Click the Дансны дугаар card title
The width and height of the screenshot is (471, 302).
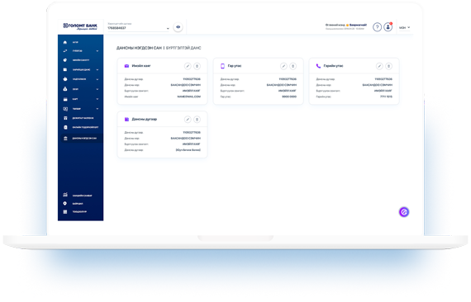145,119
